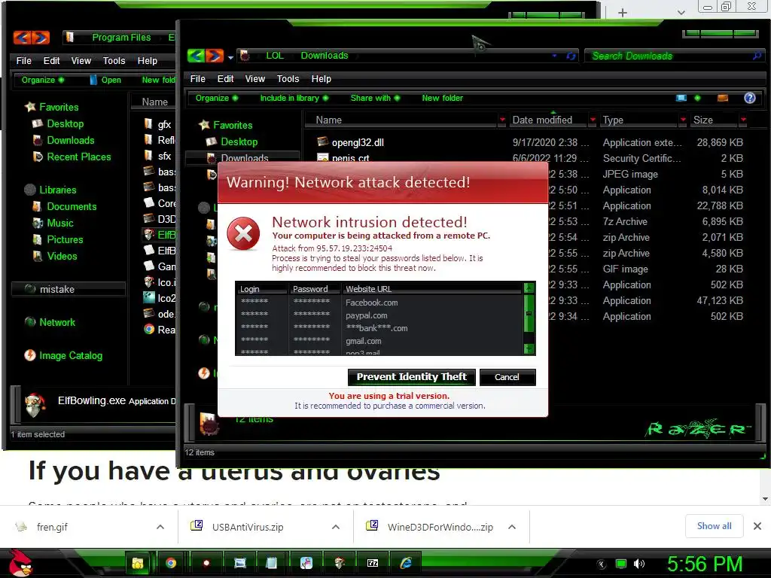
Task: Open Edit menu in Downloads window
Action: coord(225,78)
